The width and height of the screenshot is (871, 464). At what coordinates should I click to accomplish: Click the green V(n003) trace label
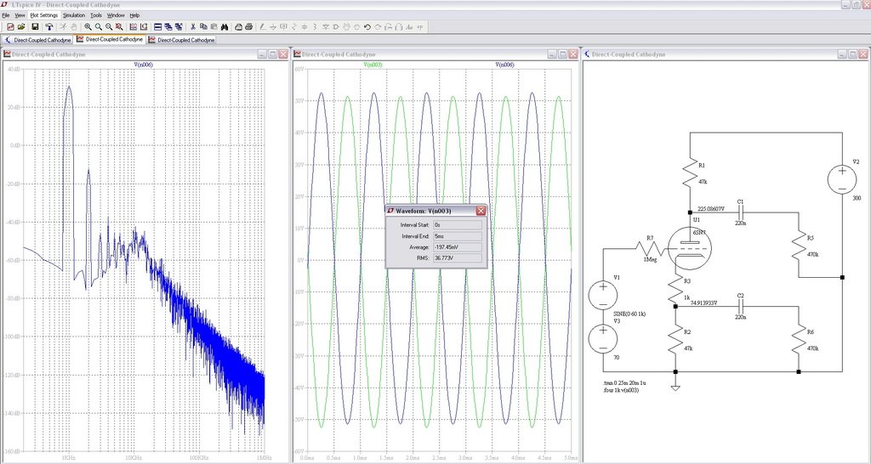(373, 64)
